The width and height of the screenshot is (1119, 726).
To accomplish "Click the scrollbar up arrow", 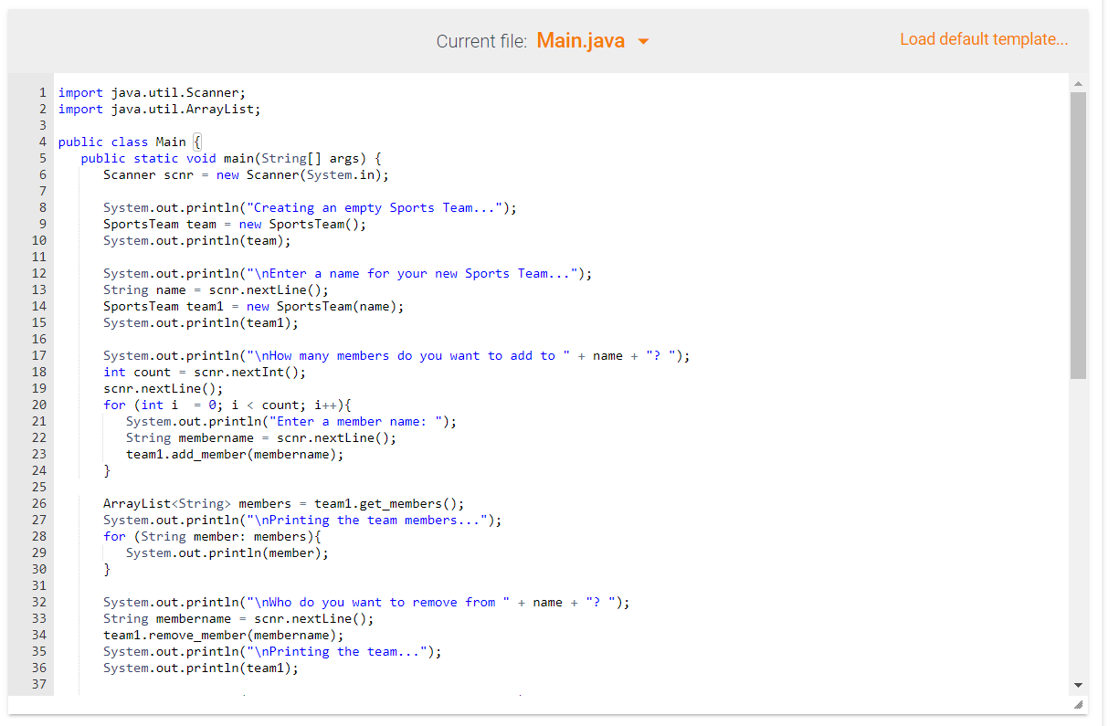I will pyautogui.click(x=1079, y=83).
